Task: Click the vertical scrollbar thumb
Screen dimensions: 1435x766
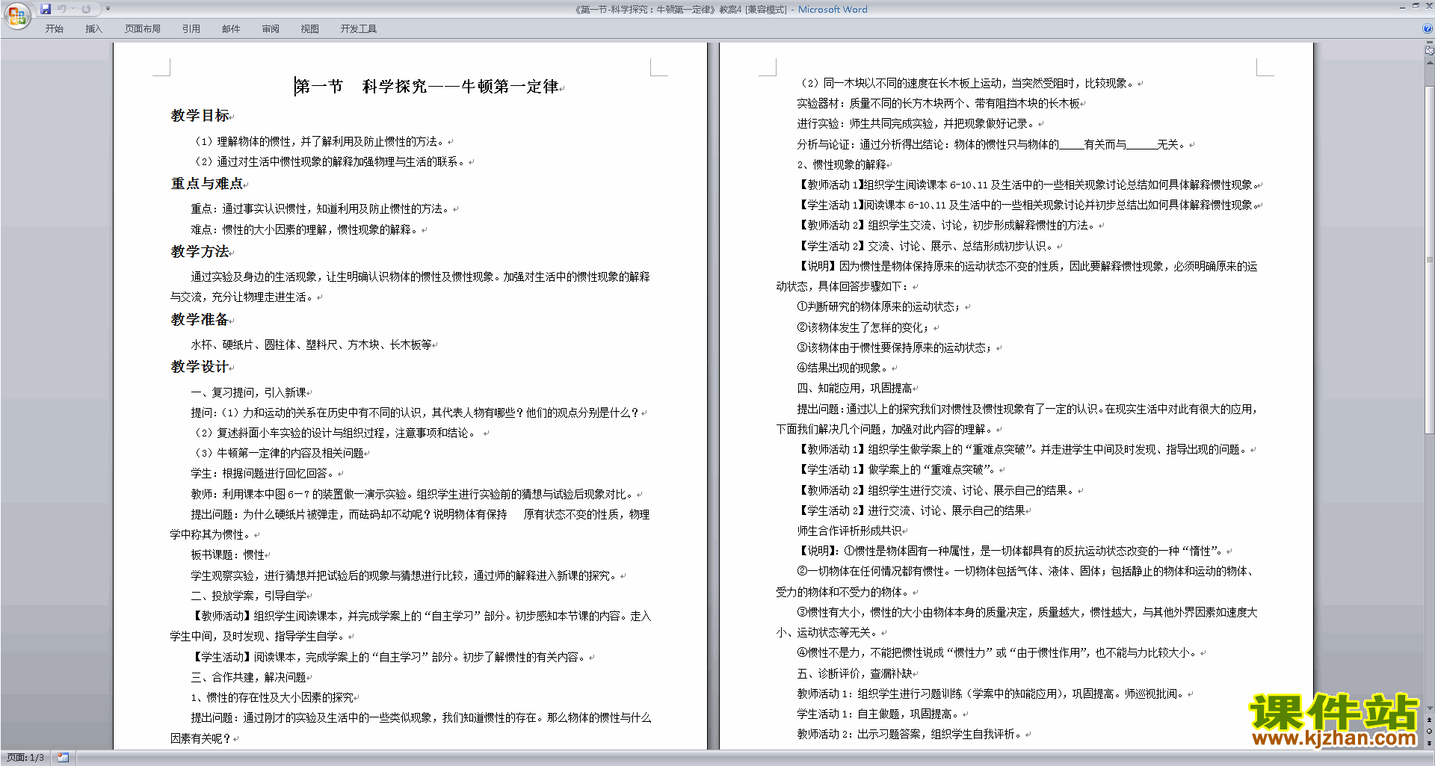Action: (1430, 259)
